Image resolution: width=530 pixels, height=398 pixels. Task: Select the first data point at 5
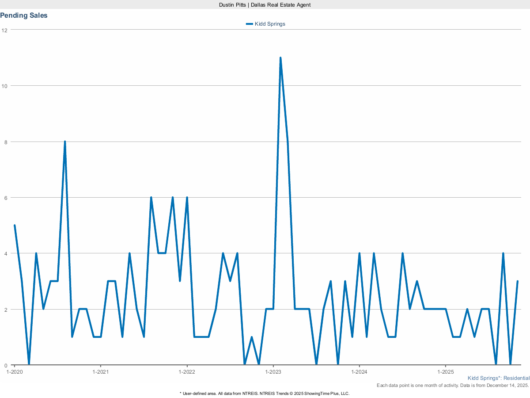point(15,226)
